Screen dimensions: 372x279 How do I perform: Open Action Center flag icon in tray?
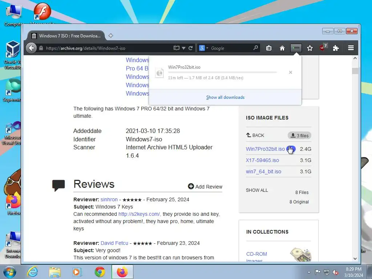tap(318, 272)
